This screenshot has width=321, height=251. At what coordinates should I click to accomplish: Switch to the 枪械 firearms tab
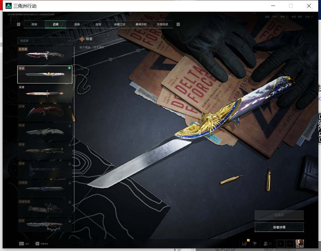34,24
